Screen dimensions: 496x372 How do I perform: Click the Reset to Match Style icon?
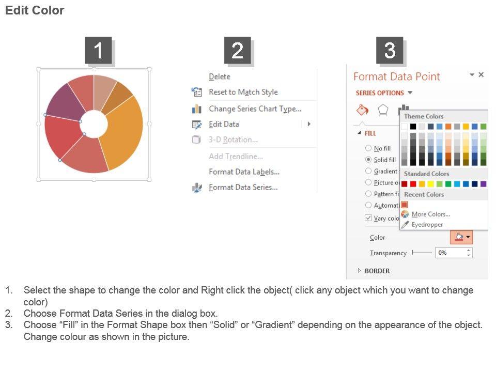coord(197,92)
